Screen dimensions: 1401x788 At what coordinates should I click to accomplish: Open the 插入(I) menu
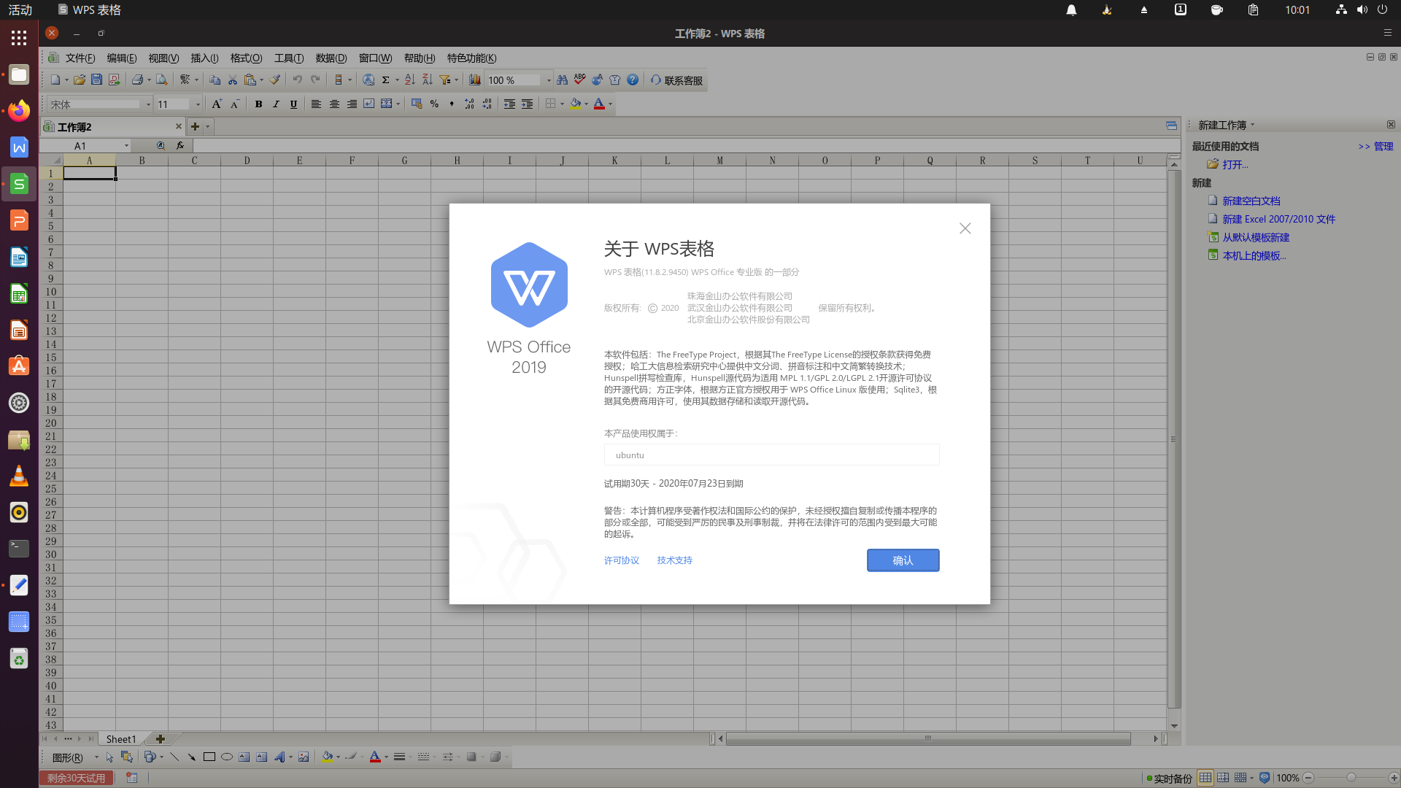[x=204, y=58]
